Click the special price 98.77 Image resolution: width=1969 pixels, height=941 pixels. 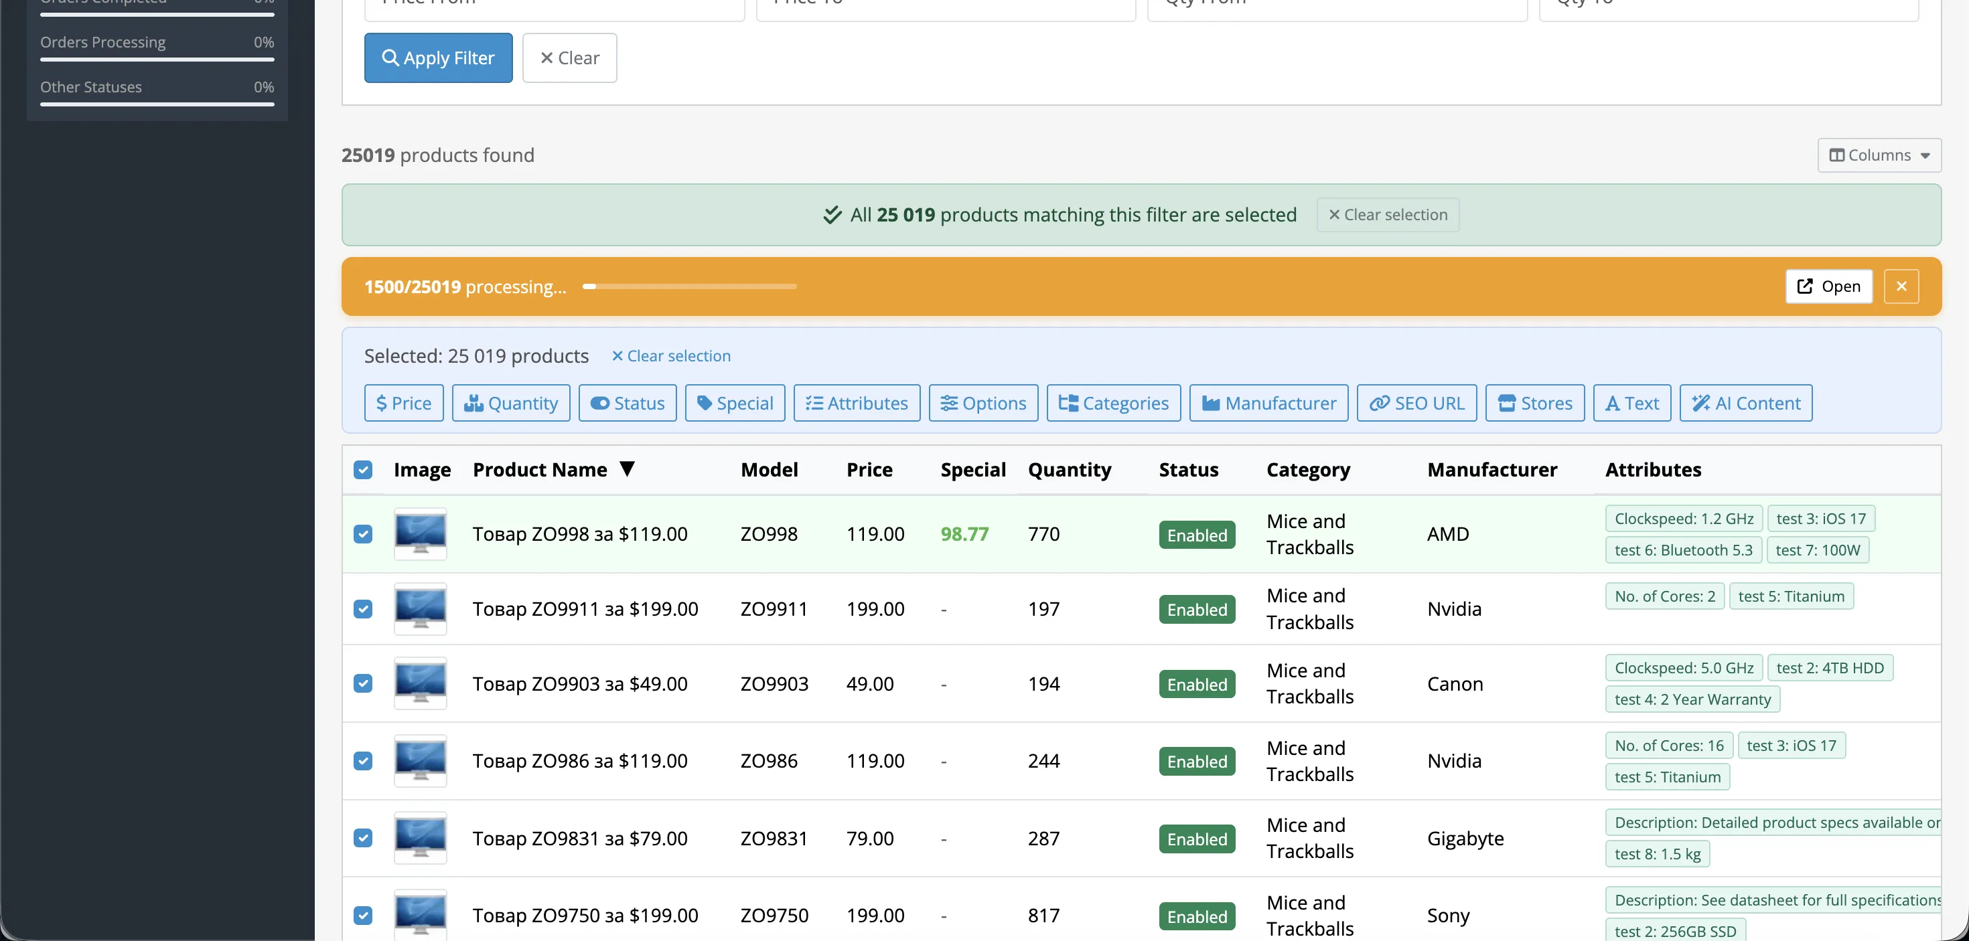(x=964, y=534)
